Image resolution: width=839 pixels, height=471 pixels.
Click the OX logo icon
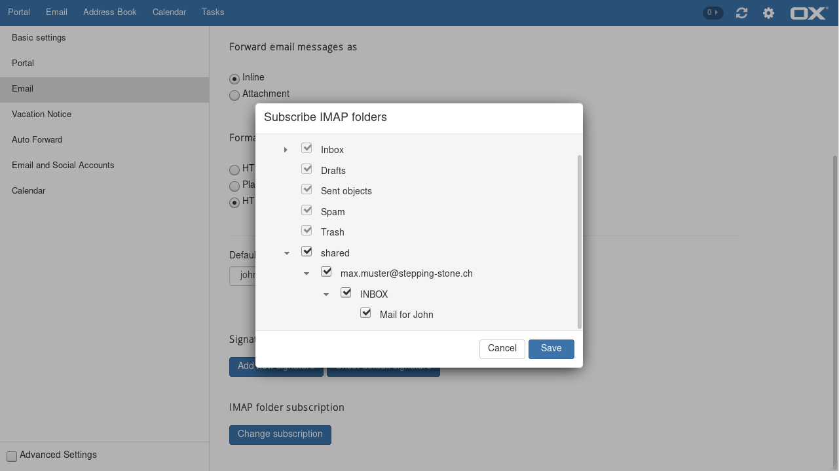tap(809, 13)
